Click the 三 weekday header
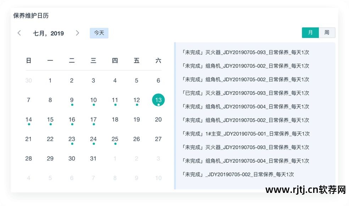The image size is (349, 206). 93,61
